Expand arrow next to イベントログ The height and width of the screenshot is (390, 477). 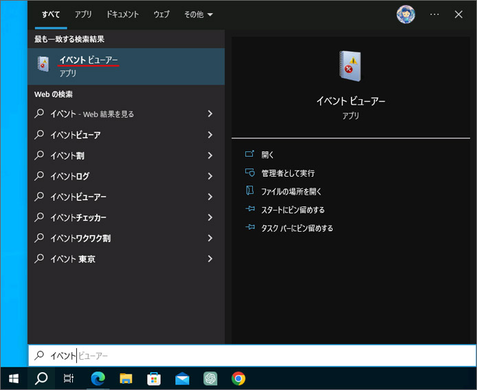pyautogui.click(x=210, y=176)
